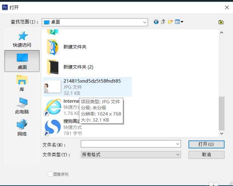The image size is (233, 186).
Task: Open the 文件类型 所有格式 dropdown
Action: click(131, 155)
